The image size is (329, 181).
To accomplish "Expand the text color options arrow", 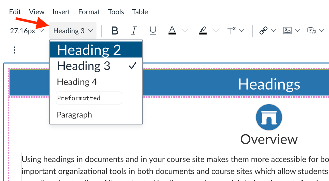I will [185, 31].
